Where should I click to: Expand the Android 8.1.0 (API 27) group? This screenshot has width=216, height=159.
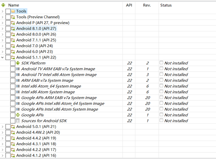(2, 29)
